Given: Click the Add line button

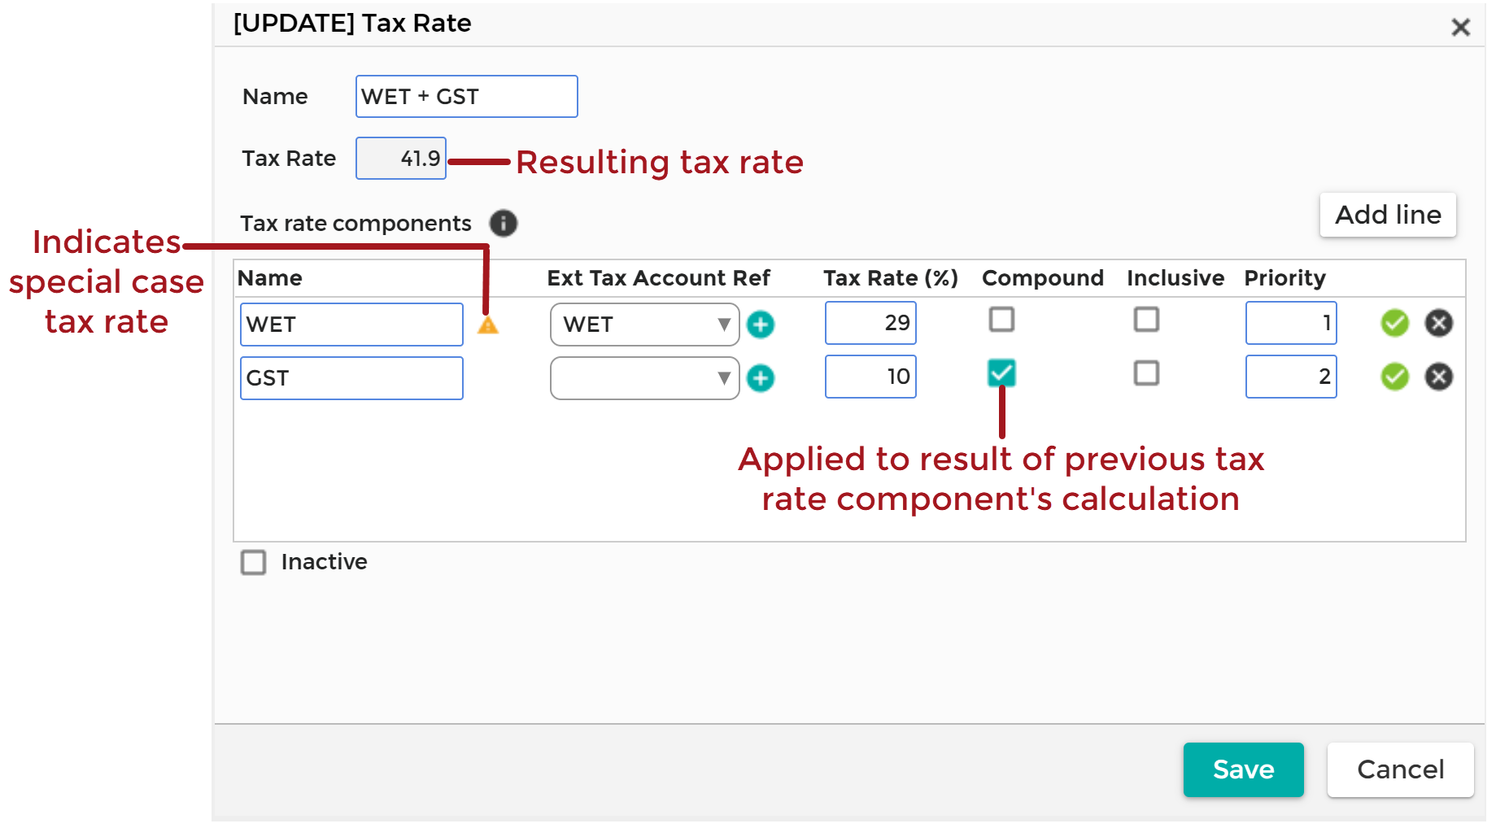Looking at the screenshot, I should click(x=1388, y=215).
